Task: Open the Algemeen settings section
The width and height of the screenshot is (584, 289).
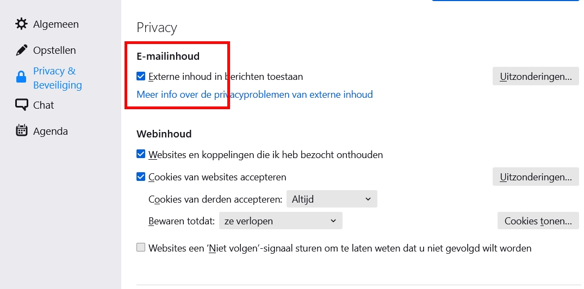Action: click(55, 24)
